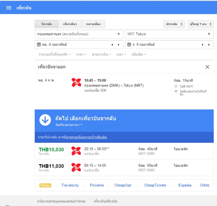
Task: Open the ประหยัด cabin class dropdown
Action: pyautogui.click(x=174, y=24)
